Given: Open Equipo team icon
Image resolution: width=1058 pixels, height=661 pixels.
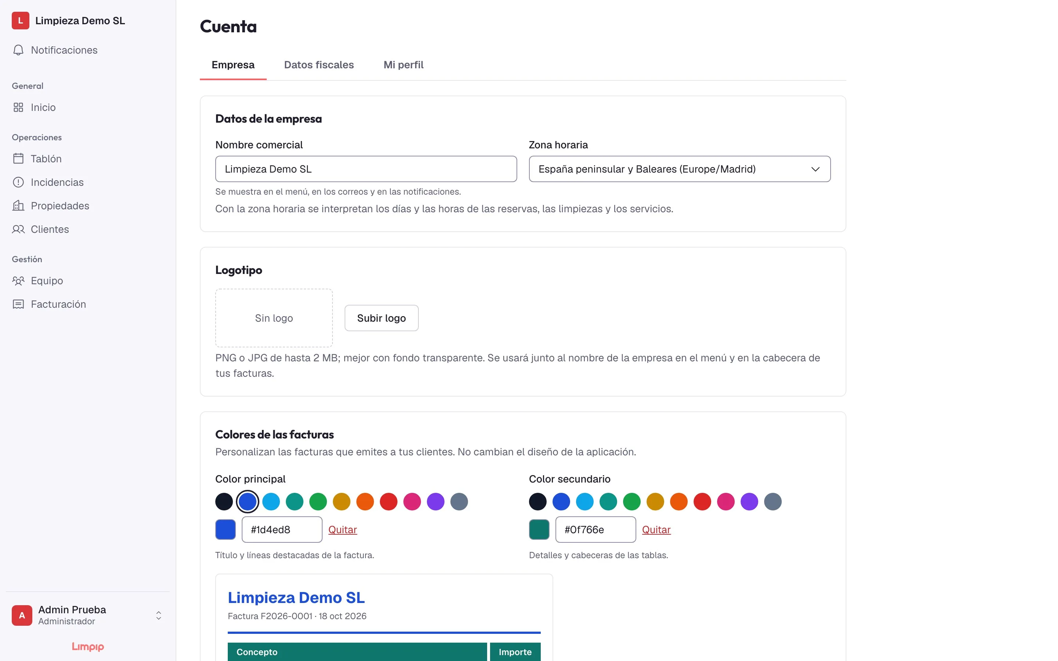Looking at the screenshot, I should pyautogui.click(x=18, y=281).
